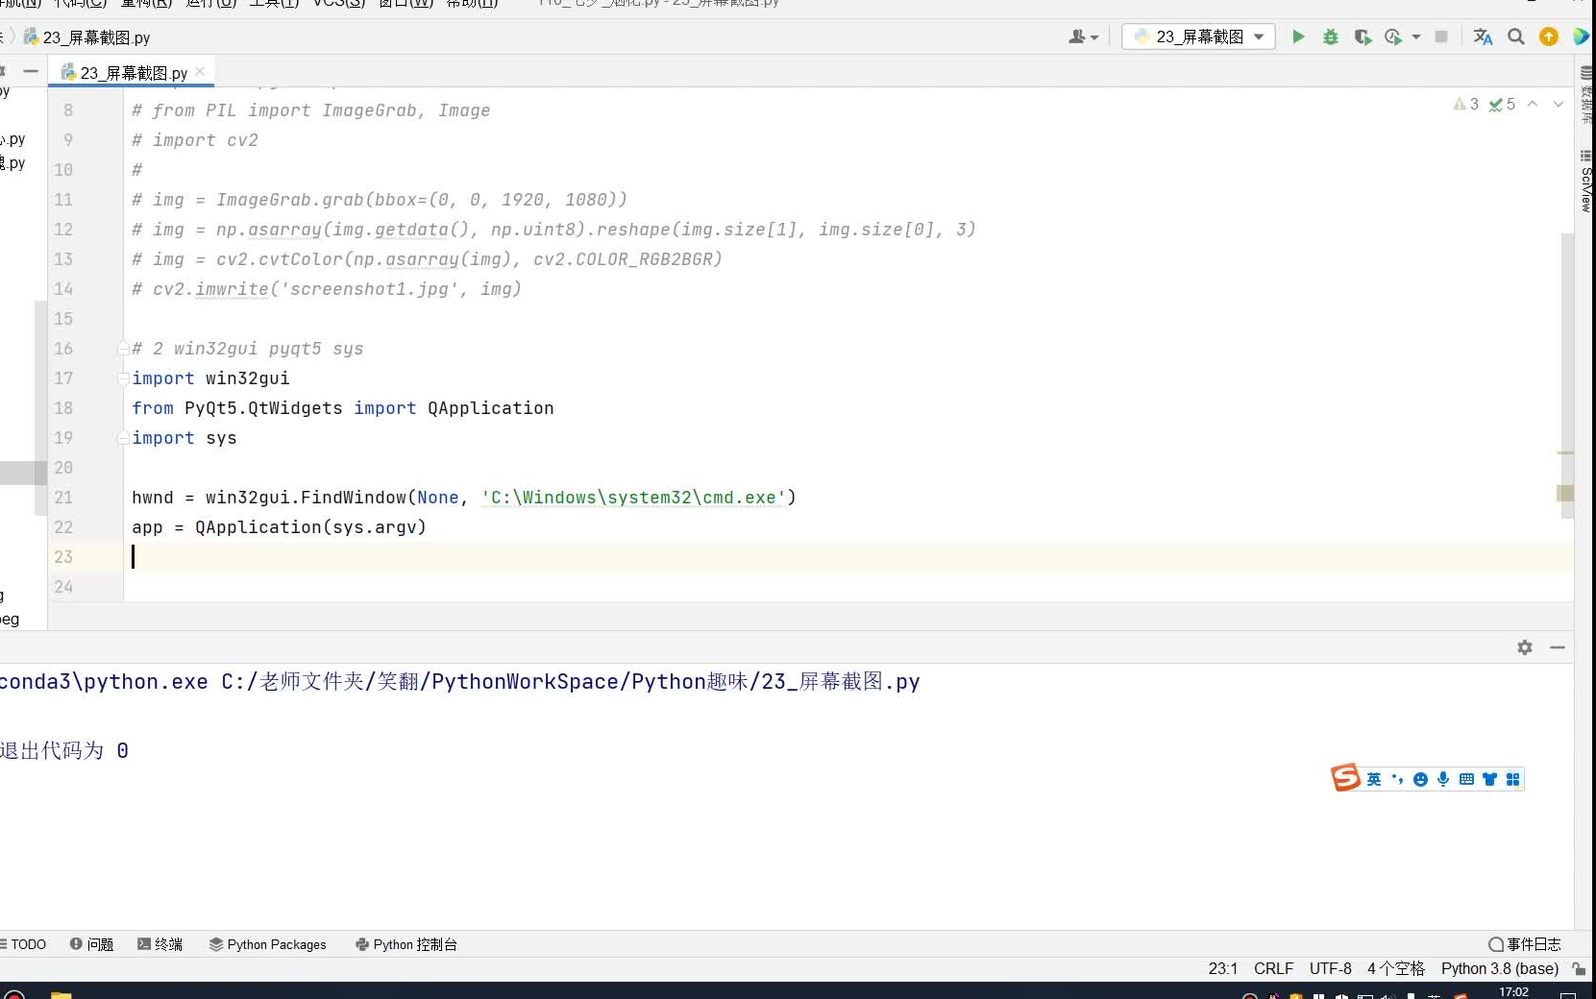Go to the next highlighted problem arrow

pyautogui.click(x=1559, y=104)
